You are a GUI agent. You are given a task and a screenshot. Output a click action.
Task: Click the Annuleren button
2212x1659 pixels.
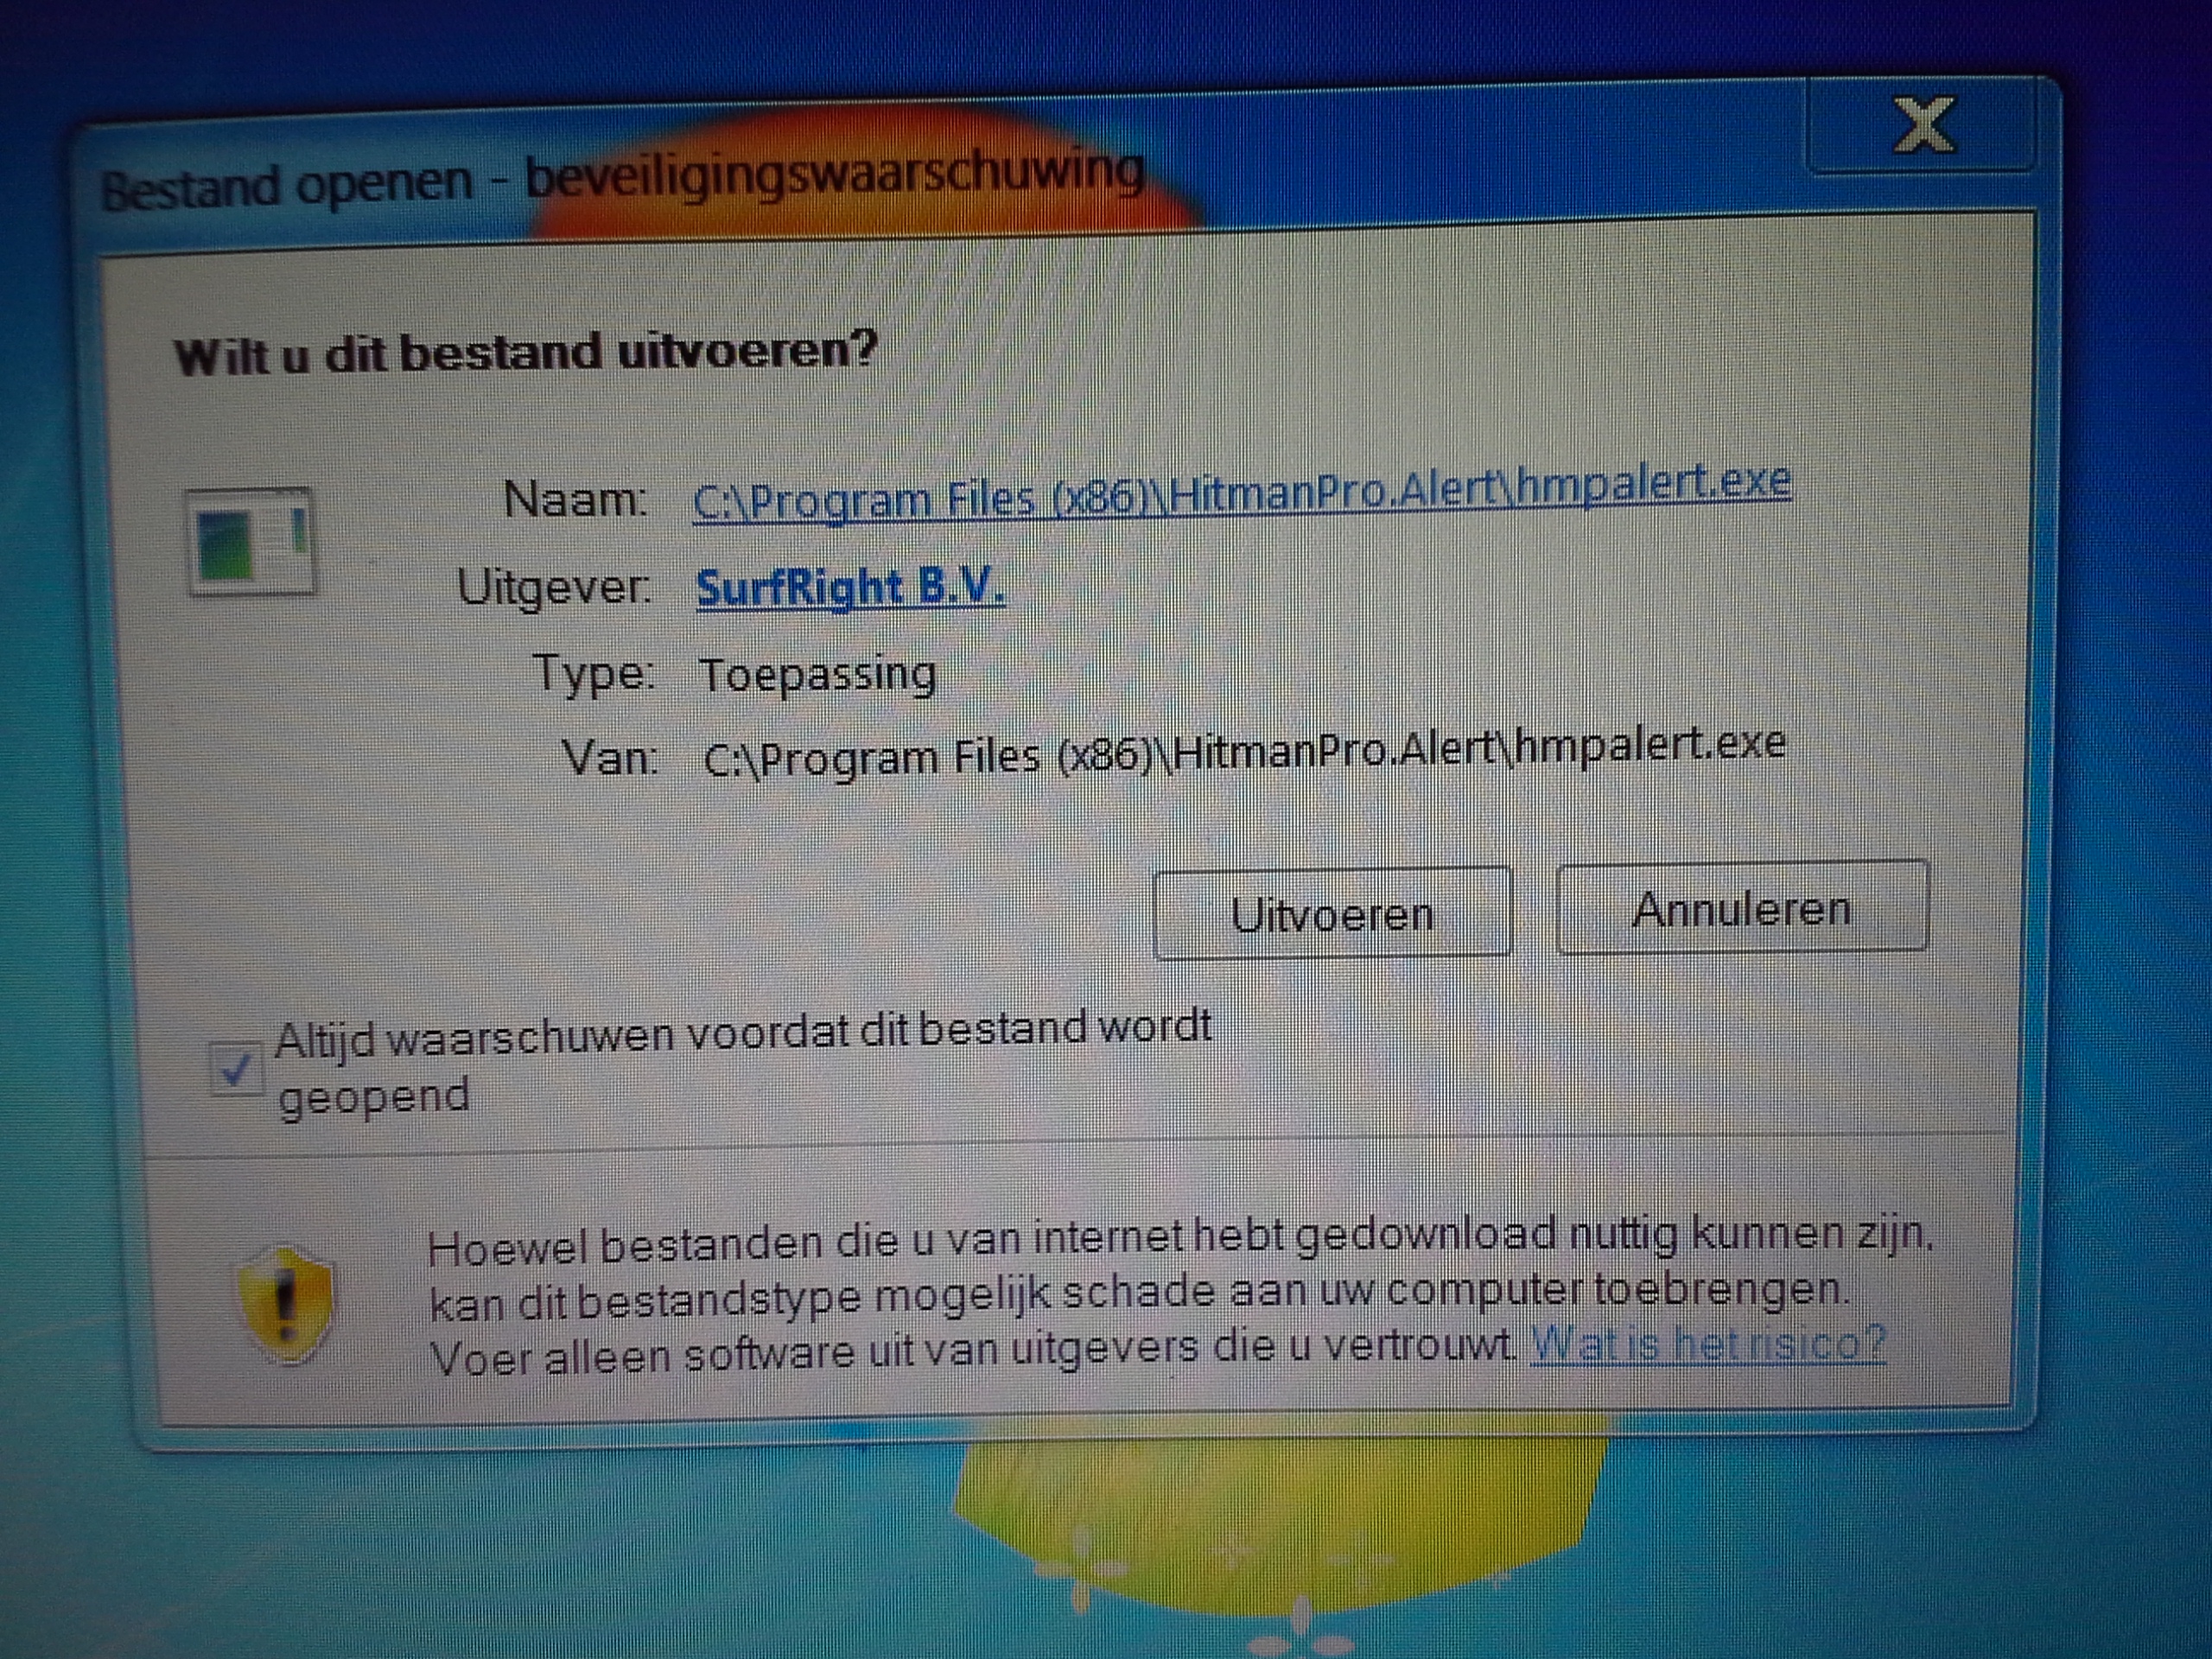[1741, 907]
